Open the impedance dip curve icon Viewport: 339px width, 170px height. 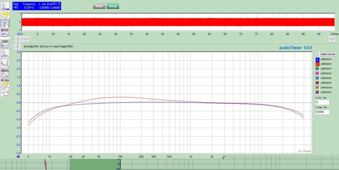pos(5,63)
